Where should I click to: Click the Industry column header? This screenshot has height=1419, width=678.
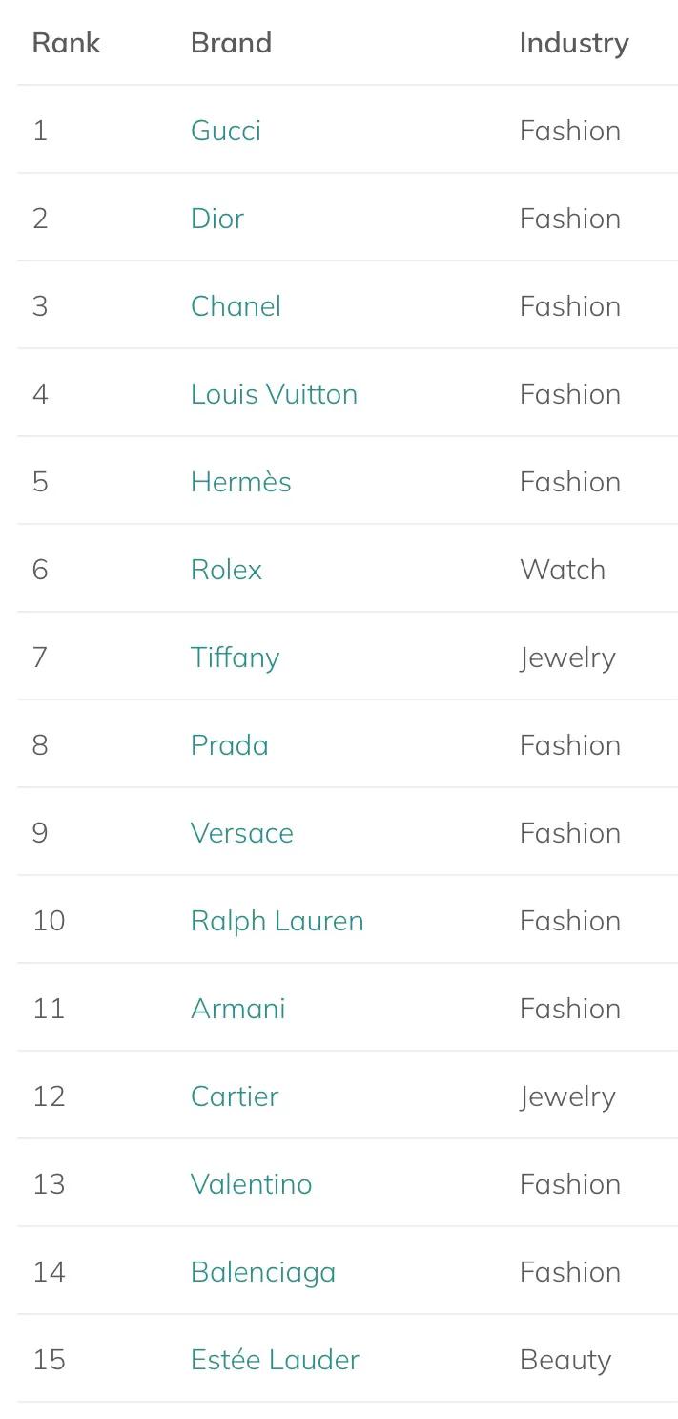point(573,43)
